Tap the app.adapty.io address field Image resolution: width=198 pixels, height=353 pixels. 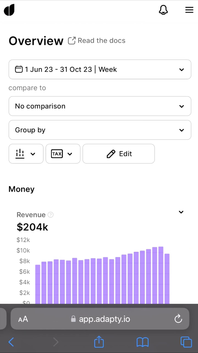click(100, 319)
